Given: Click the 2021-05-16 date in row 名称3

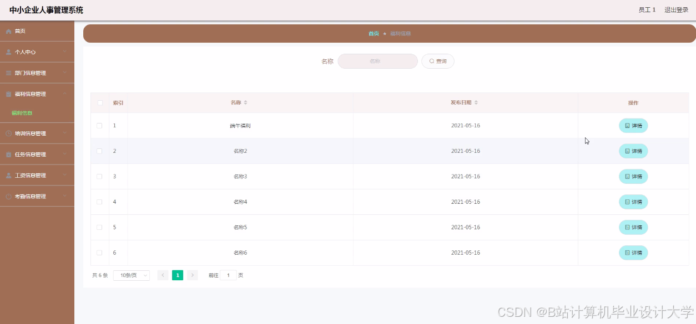Looking at the screenshot, I should [466, 177].
